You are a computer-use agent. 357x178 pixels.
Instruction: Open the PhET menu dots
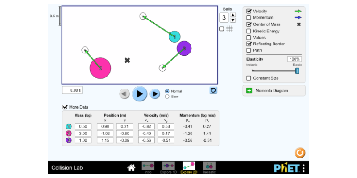(303, 168)
